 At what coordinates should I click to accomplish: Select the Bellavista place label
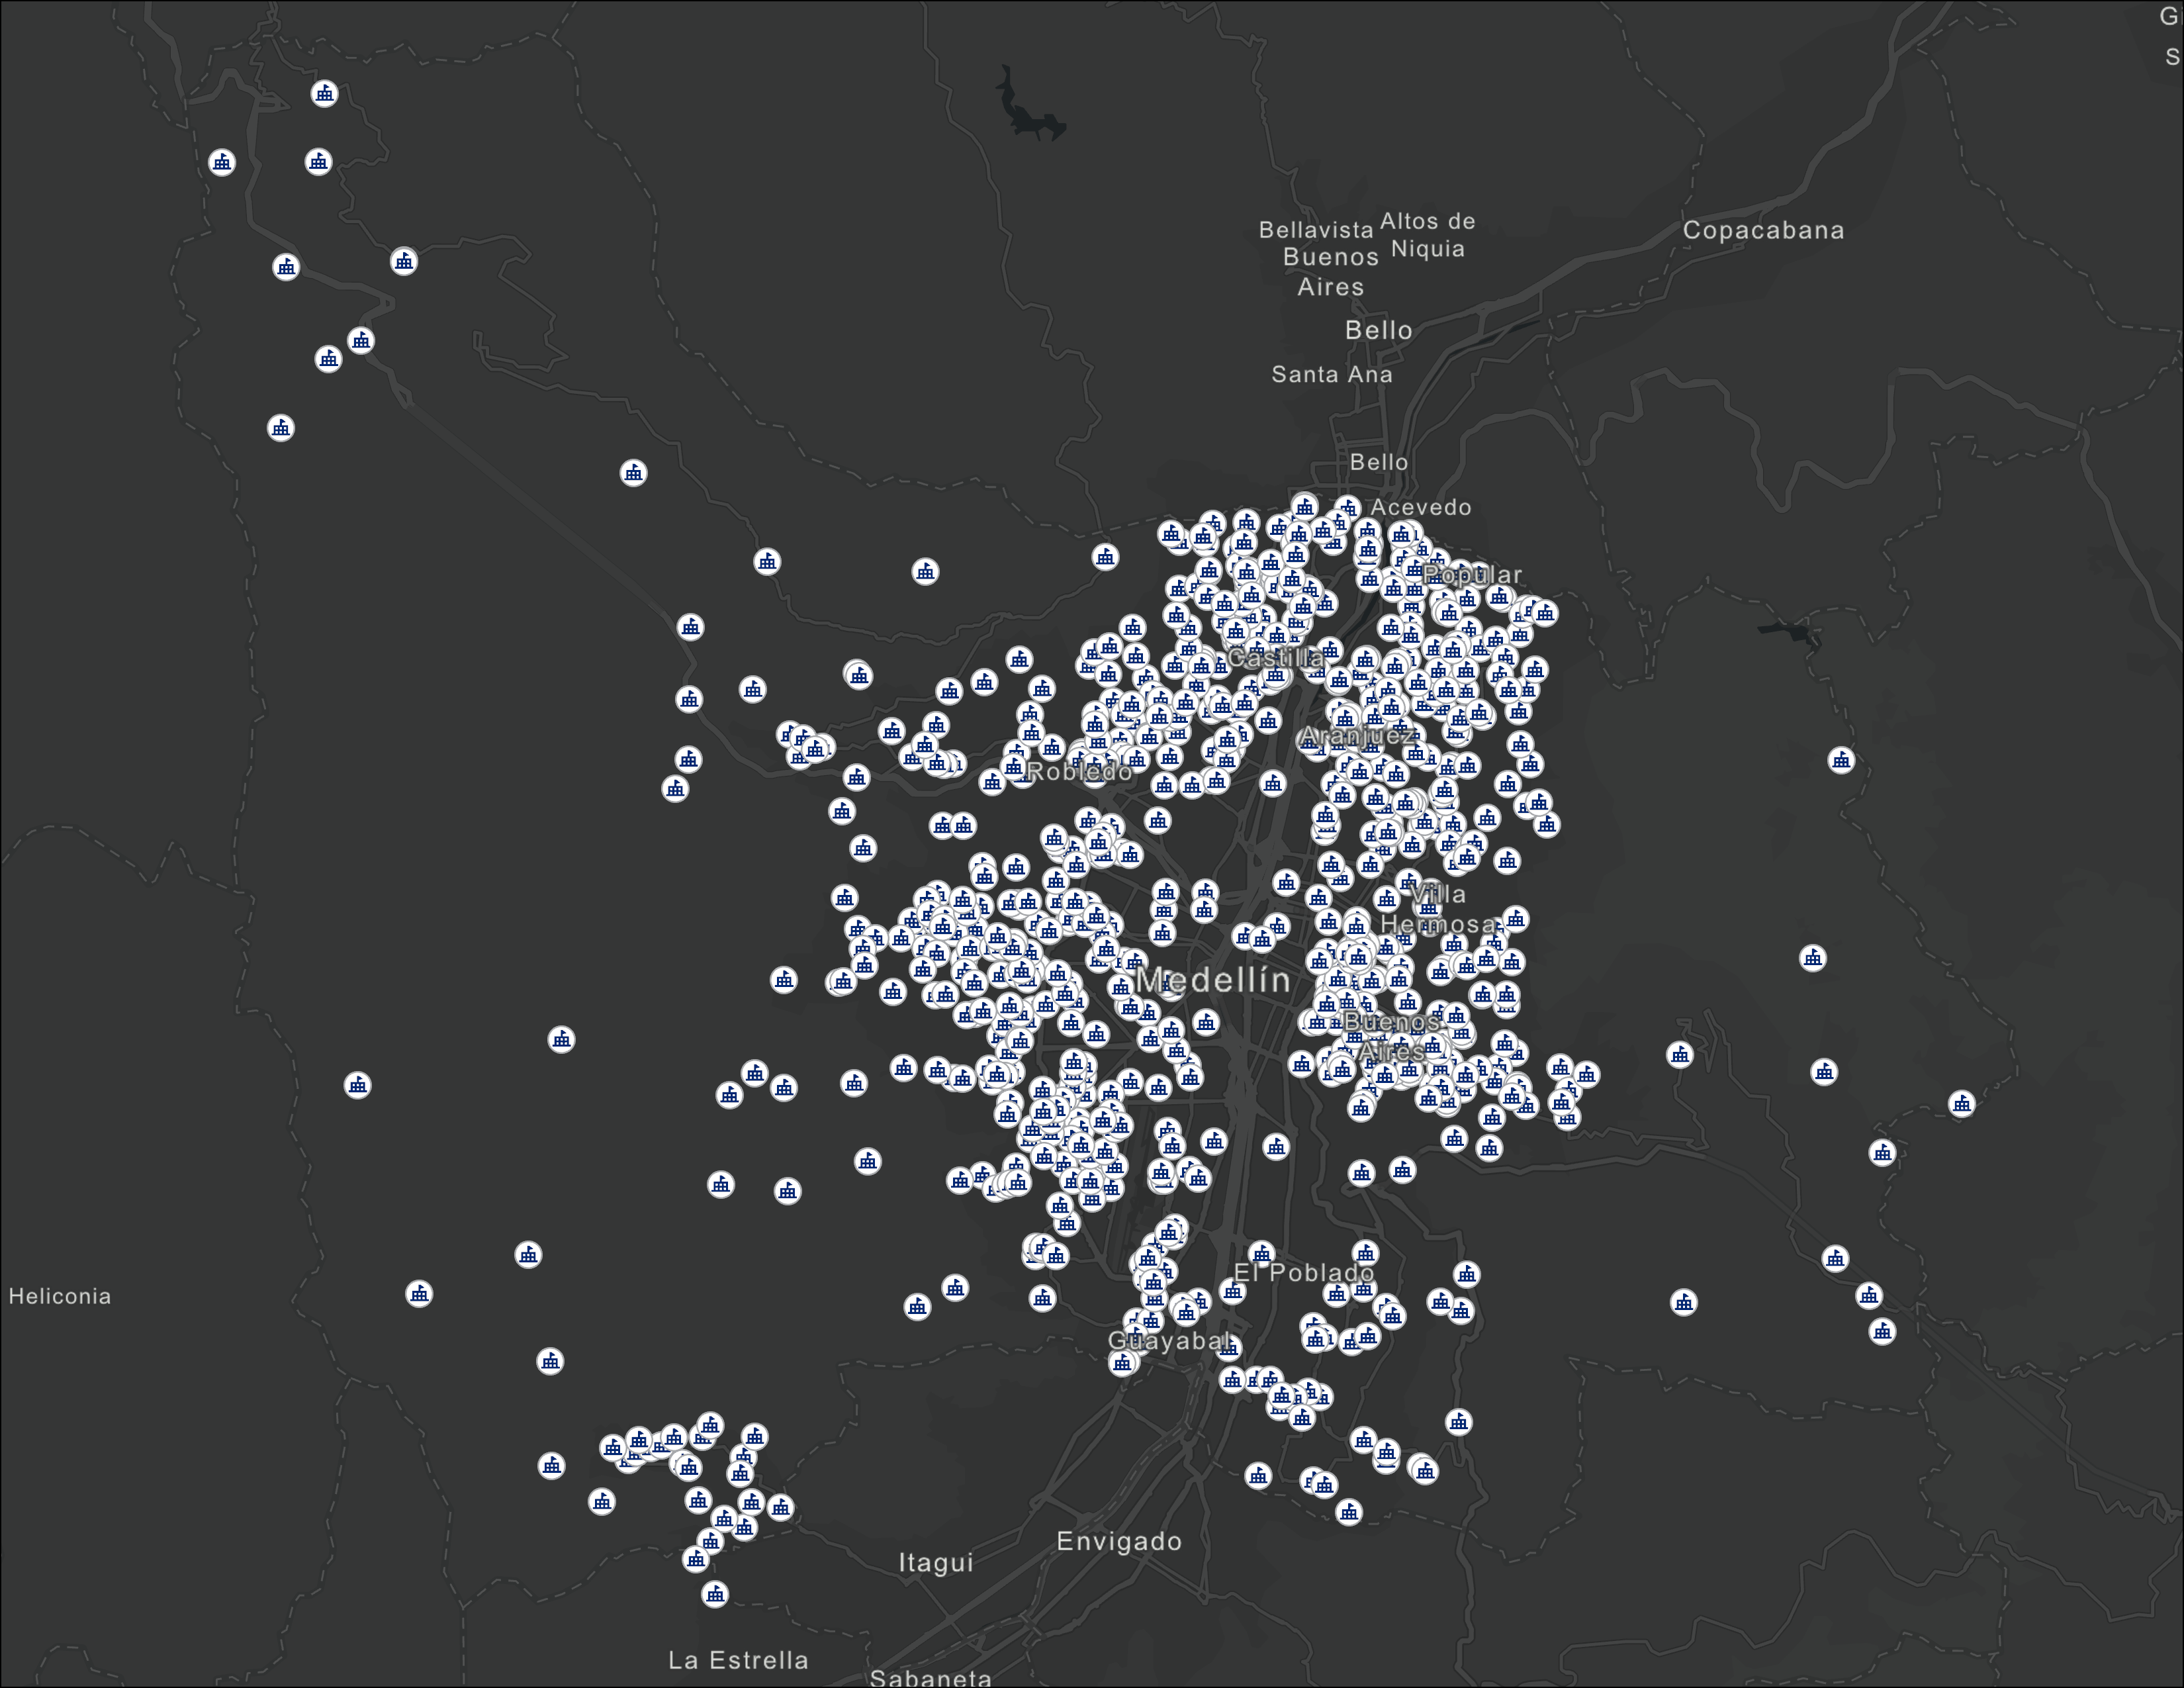click(x=1316, y=230)
